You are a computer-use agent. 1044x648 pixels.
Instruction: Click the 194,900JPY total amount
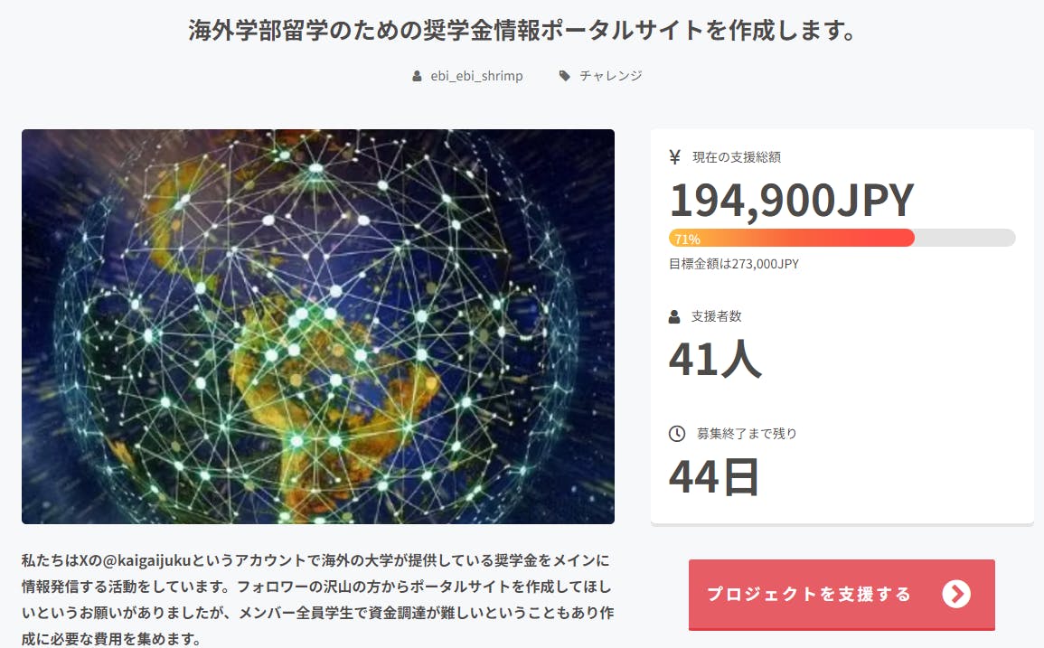click(x=791, y=201)
